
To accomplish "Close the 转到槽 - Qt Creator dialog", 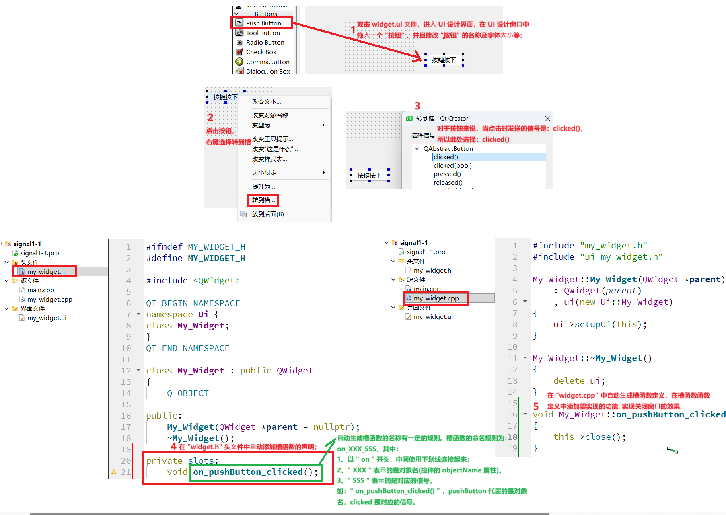I will pos(547,118).
